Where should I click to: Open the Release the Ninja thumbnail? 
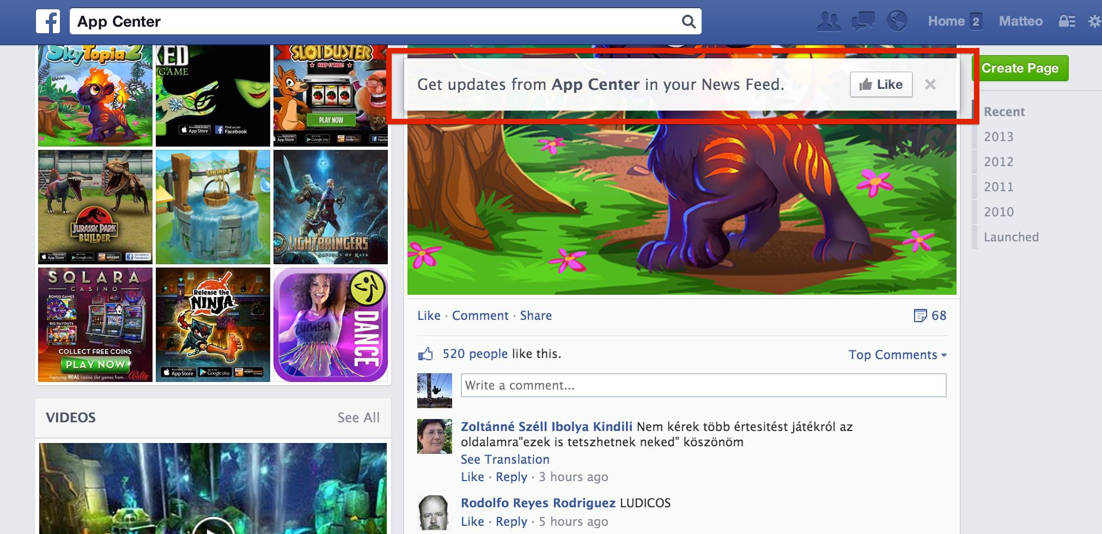pos(213,325)
